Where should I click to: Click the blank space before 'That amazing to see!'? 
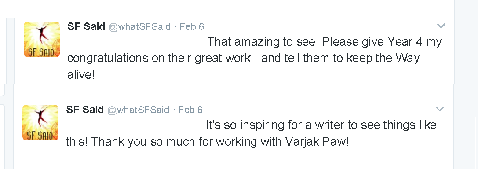click(137, 42)
